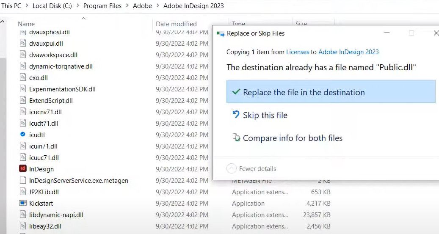Open the Licenses source folder link
This screenshot has width=439, height=234.
click(298, 52)
